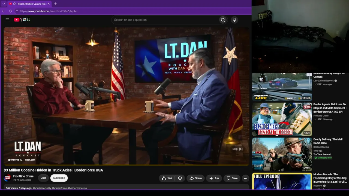Click the 'YouTube featured' label

click(x=322, y=154)
